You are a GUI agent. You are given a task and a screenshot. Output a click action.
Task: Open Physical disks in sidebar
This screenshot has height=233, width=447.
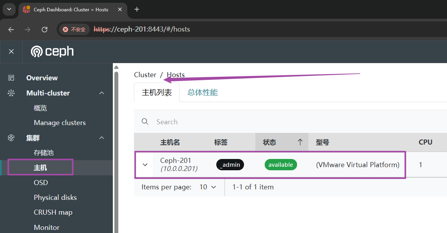coord(55,198)
